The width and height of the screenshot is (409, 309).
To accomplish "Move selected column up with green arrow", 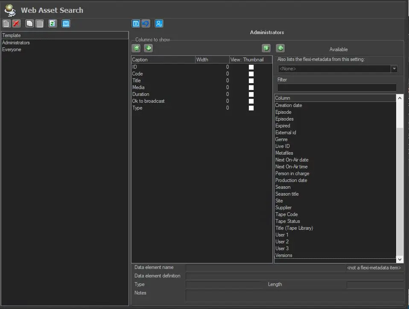I will click(x=136, y=48).
